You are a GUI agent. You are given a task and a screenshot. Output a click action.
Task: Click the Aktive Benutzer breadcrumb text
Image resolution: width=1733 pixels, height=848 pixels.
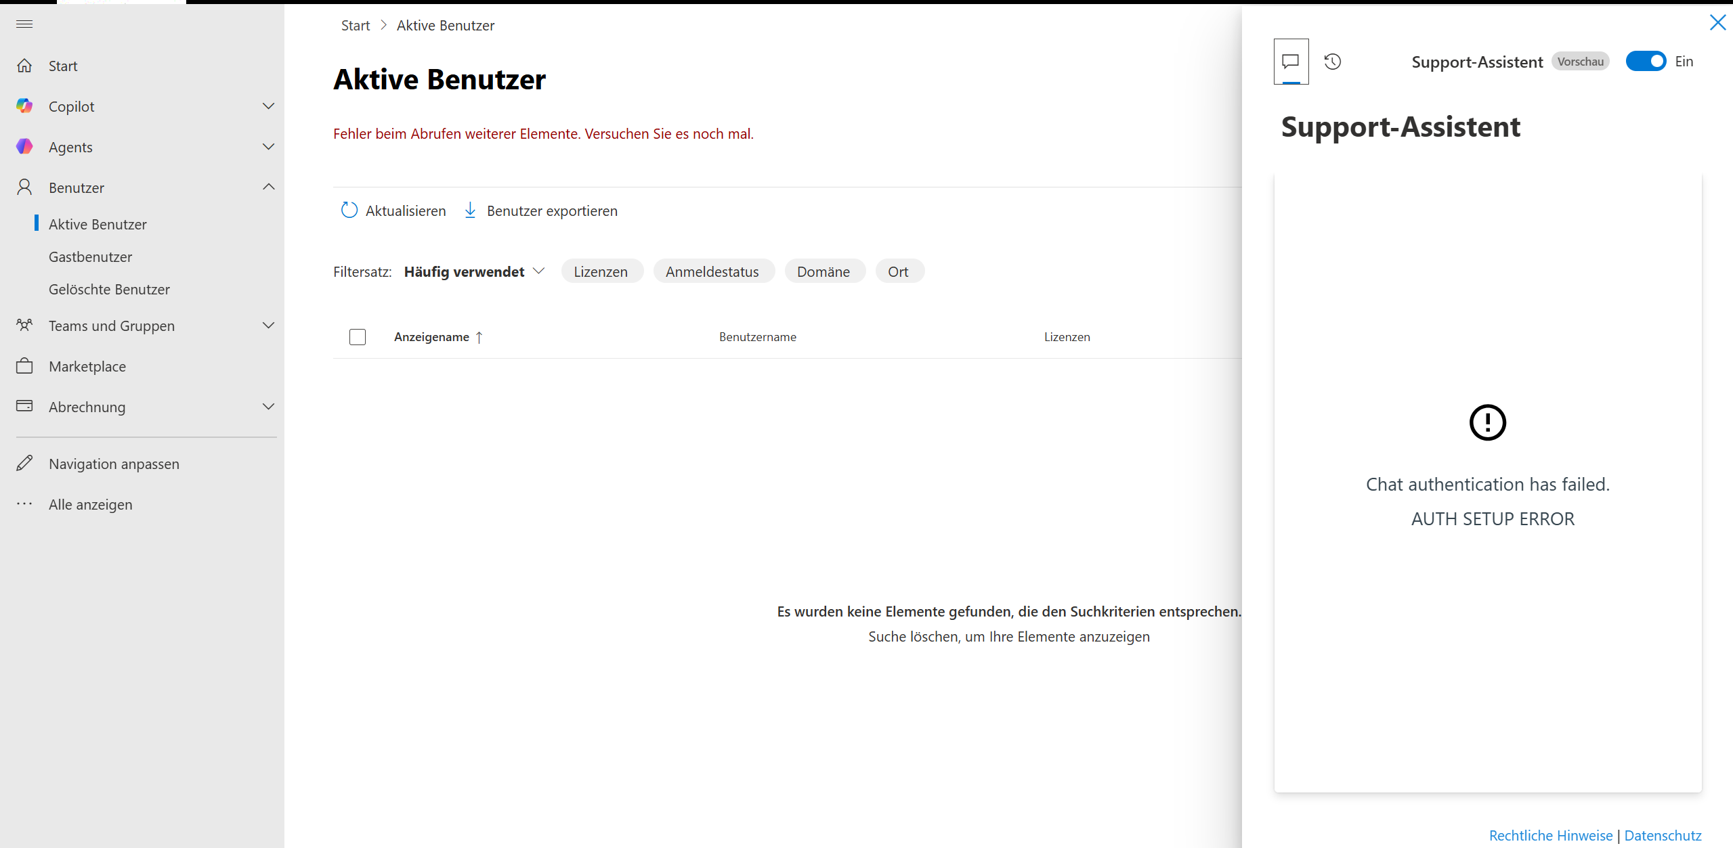(x=446, y=26)
